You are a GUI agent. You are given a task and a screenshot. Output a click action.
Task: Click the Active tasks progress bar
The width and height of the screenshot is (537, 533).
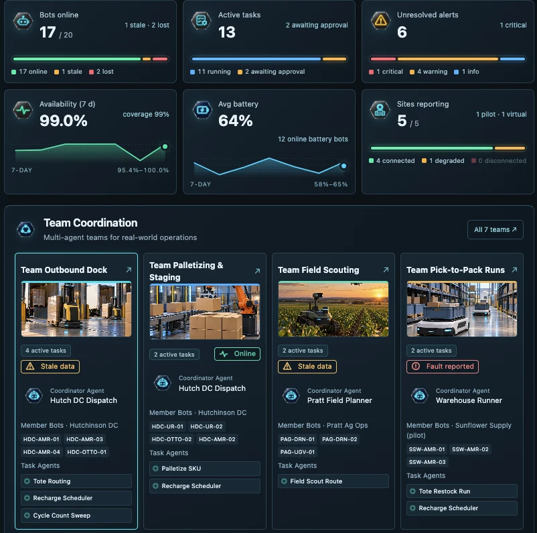[x=269, y=59]
